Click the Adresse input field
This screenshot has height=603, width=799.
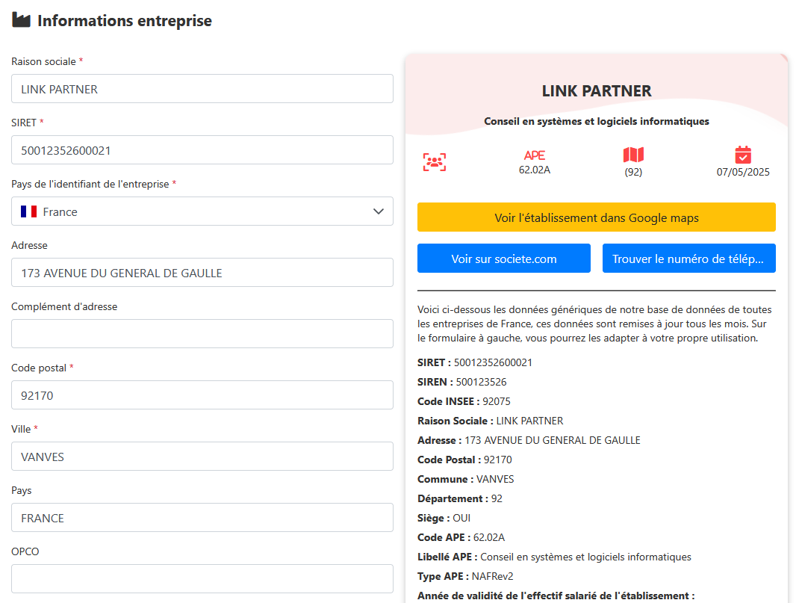point(202,272)
